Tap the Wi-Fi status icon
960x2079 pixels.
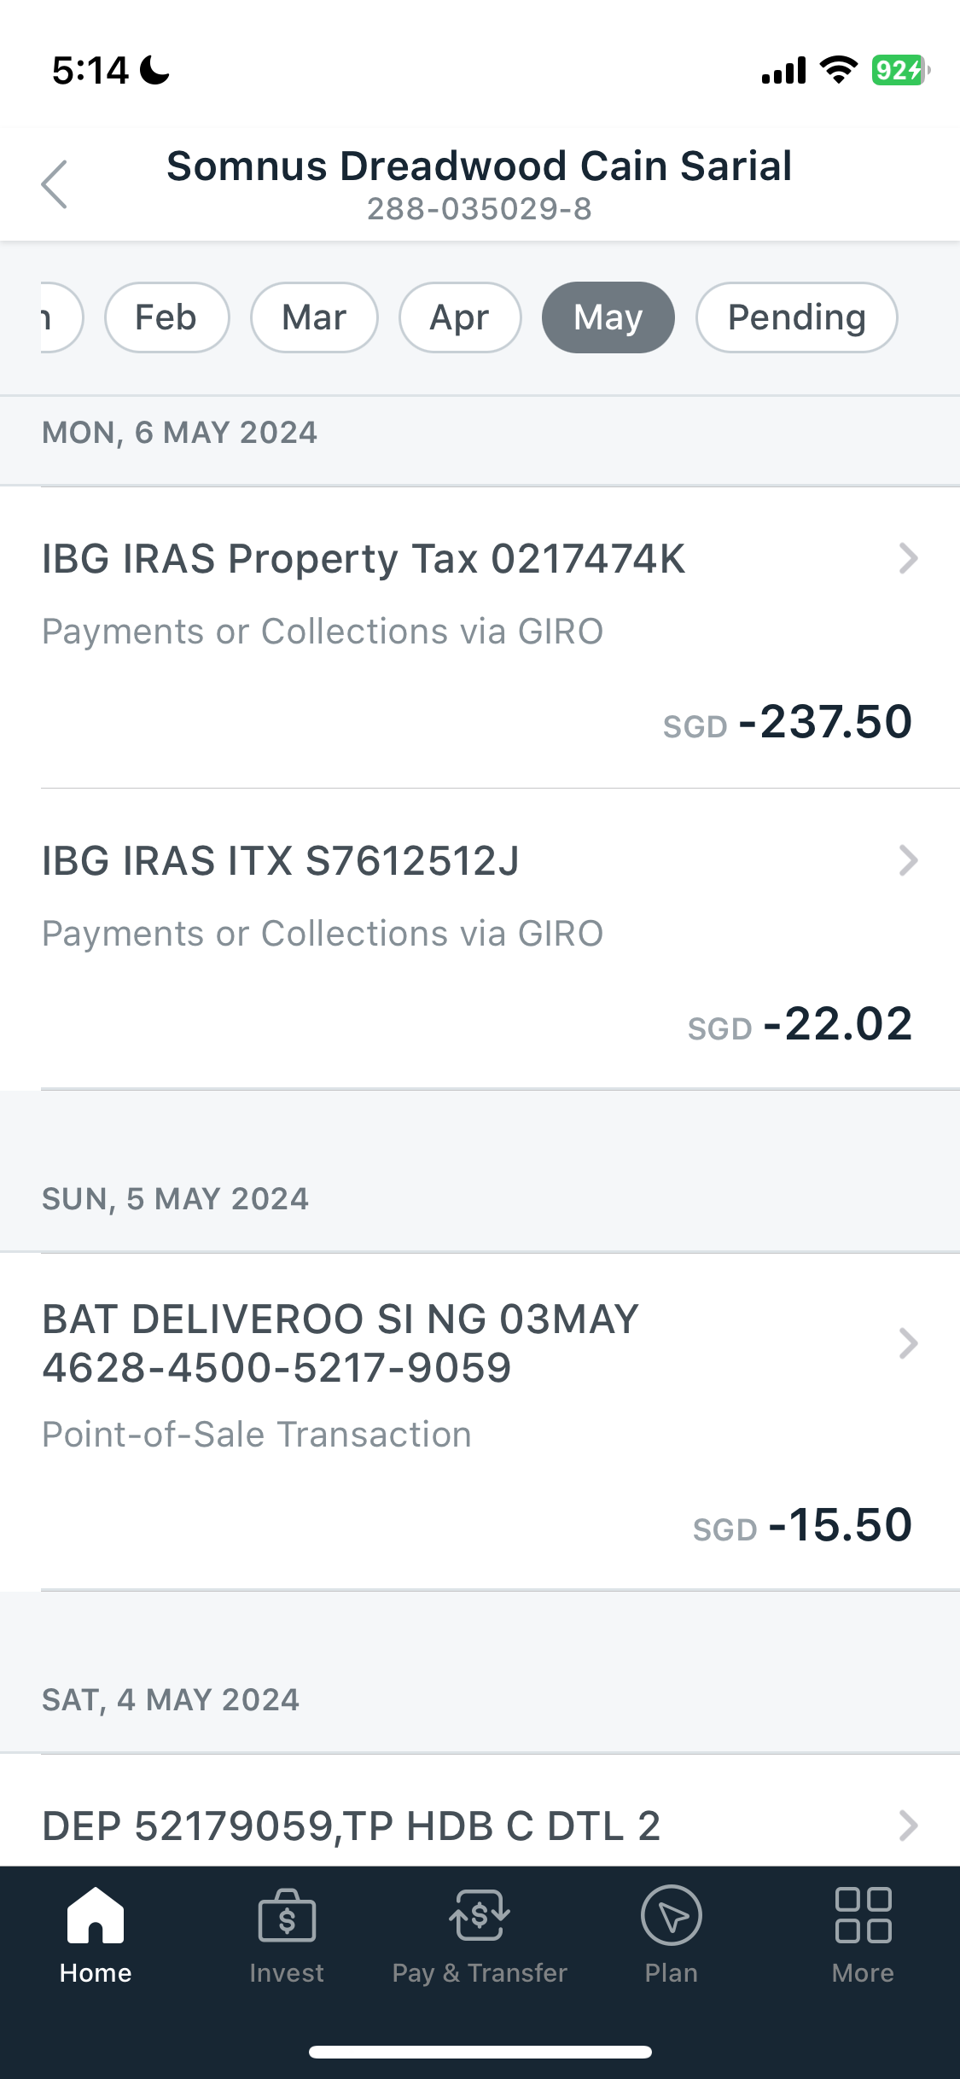point(839,70)
